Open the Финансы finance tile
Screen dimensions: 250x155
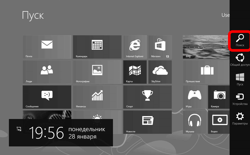tap(97, 97)
